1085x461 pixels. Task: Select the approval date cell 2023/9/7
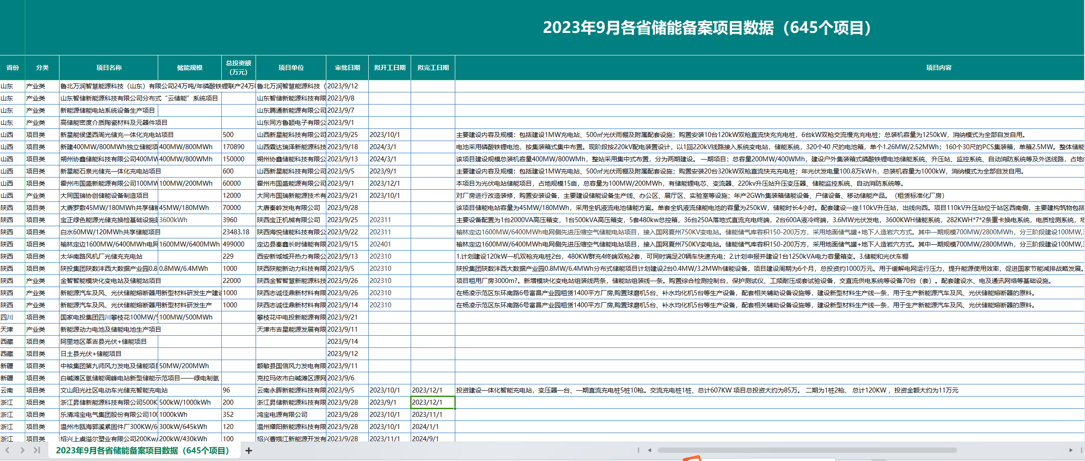coord(348,110)
